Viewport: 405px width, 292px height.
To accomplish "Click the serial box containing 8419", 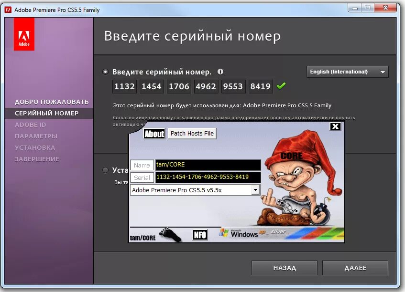I will coord(261,86).
